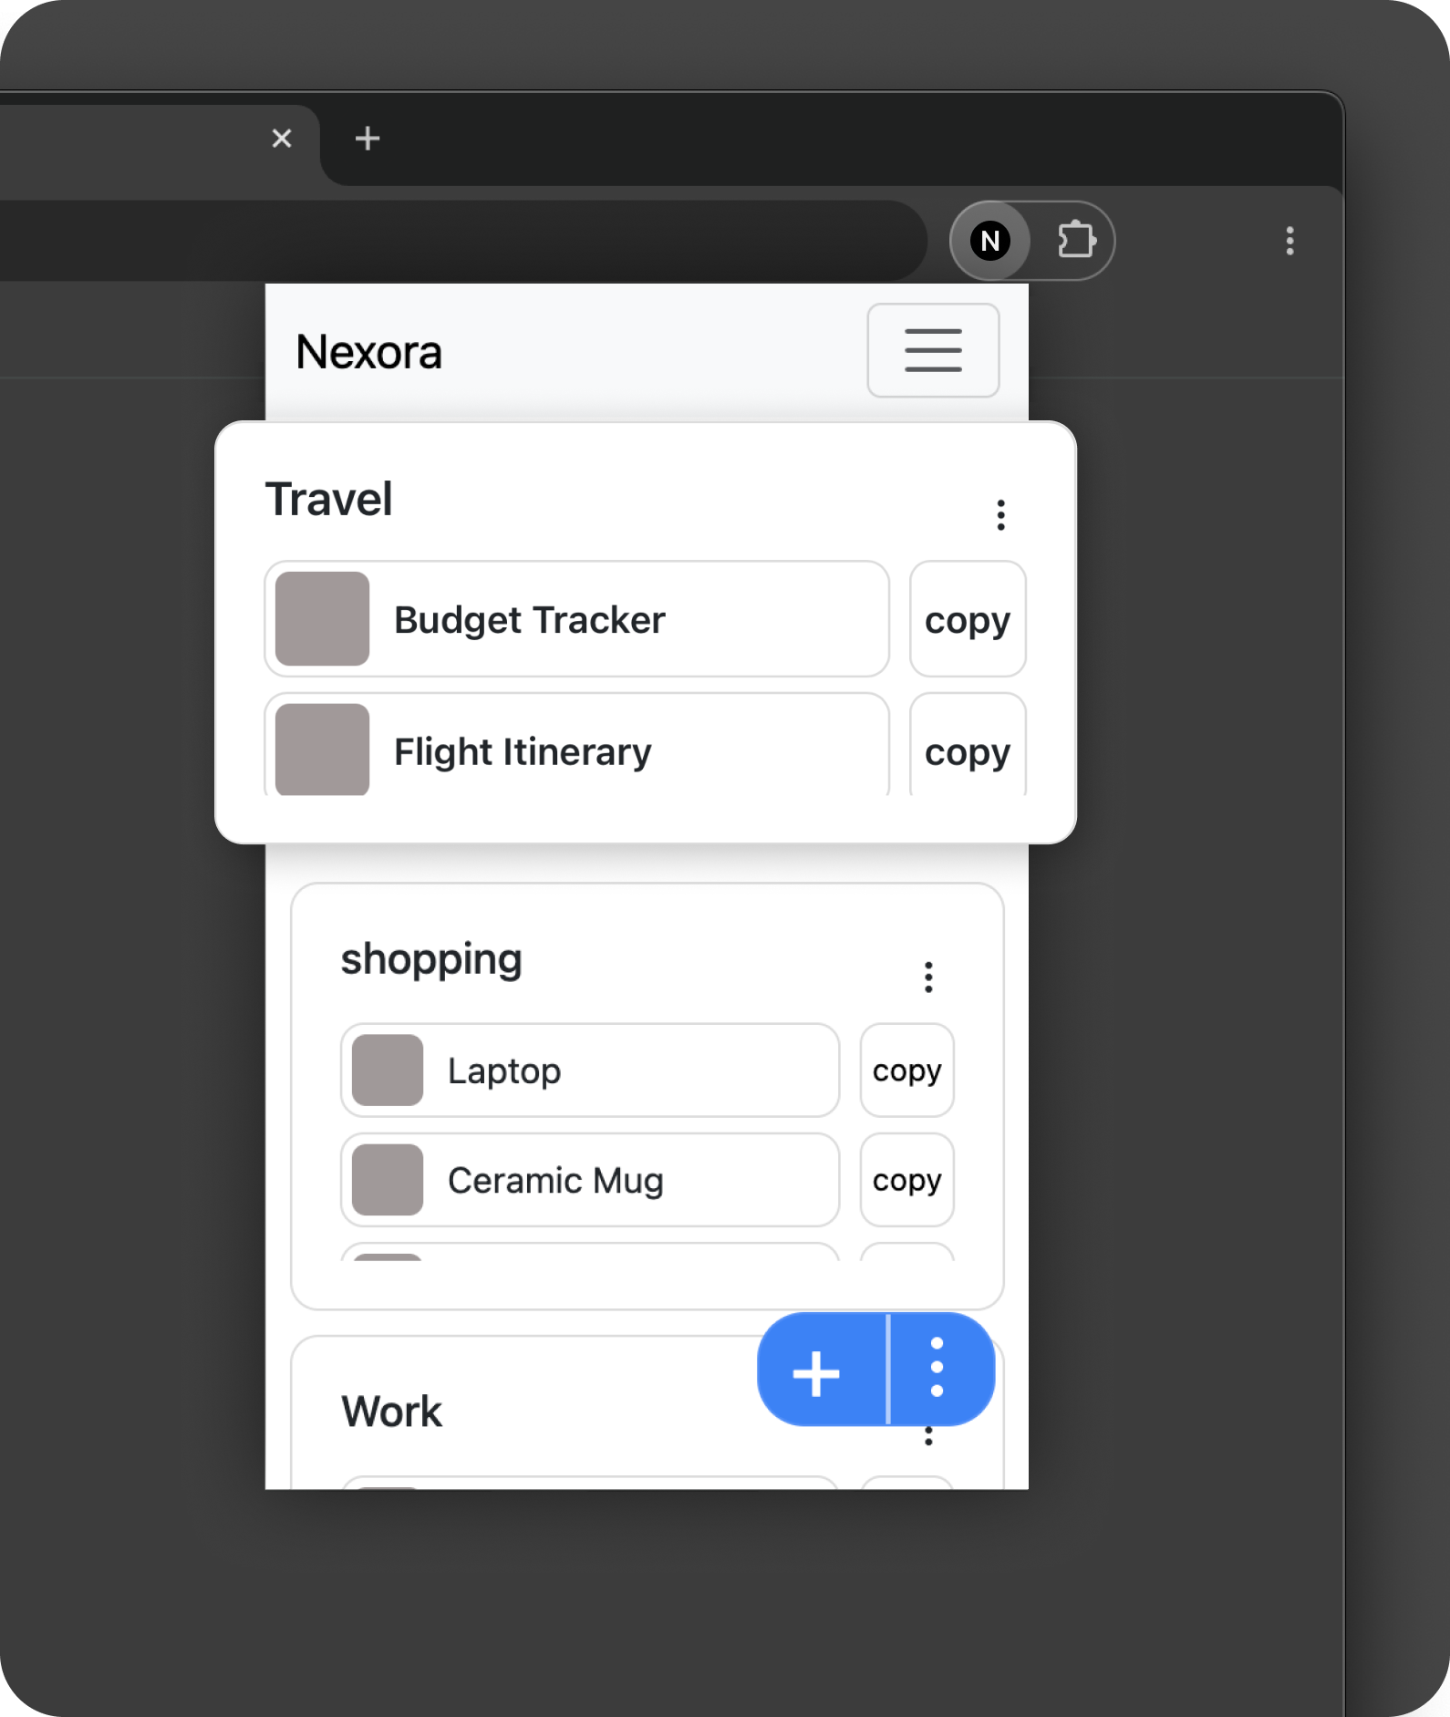Copy the Budget Tracker item
Viewport: 1450px width, 1717px height.
click(968, 619)
